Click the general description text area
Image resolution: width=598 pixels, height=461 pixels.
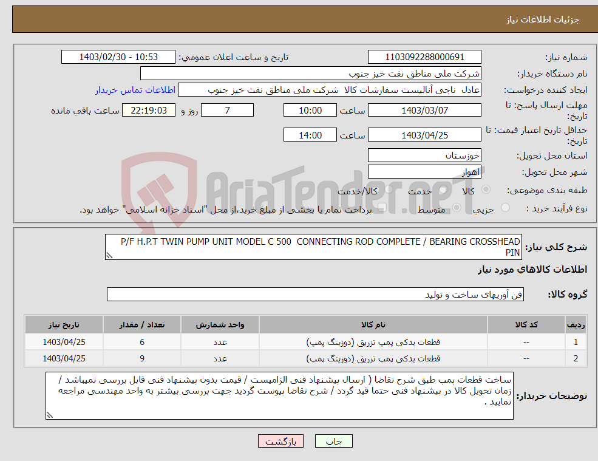tap(313, 247)
